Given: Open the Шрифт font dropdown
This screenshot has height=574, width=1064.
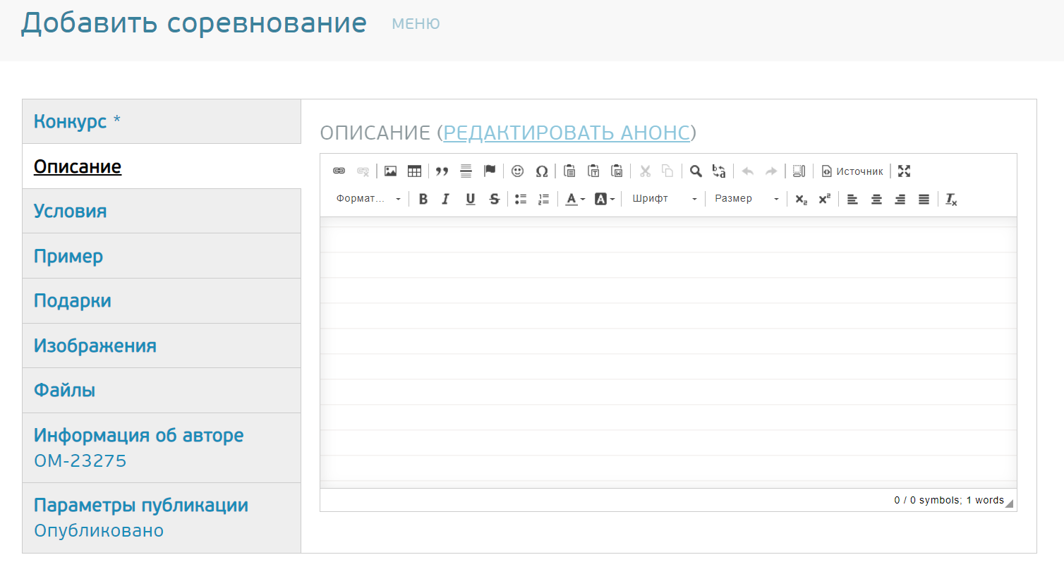Looking at the screenshot, I should coord(664,199).
